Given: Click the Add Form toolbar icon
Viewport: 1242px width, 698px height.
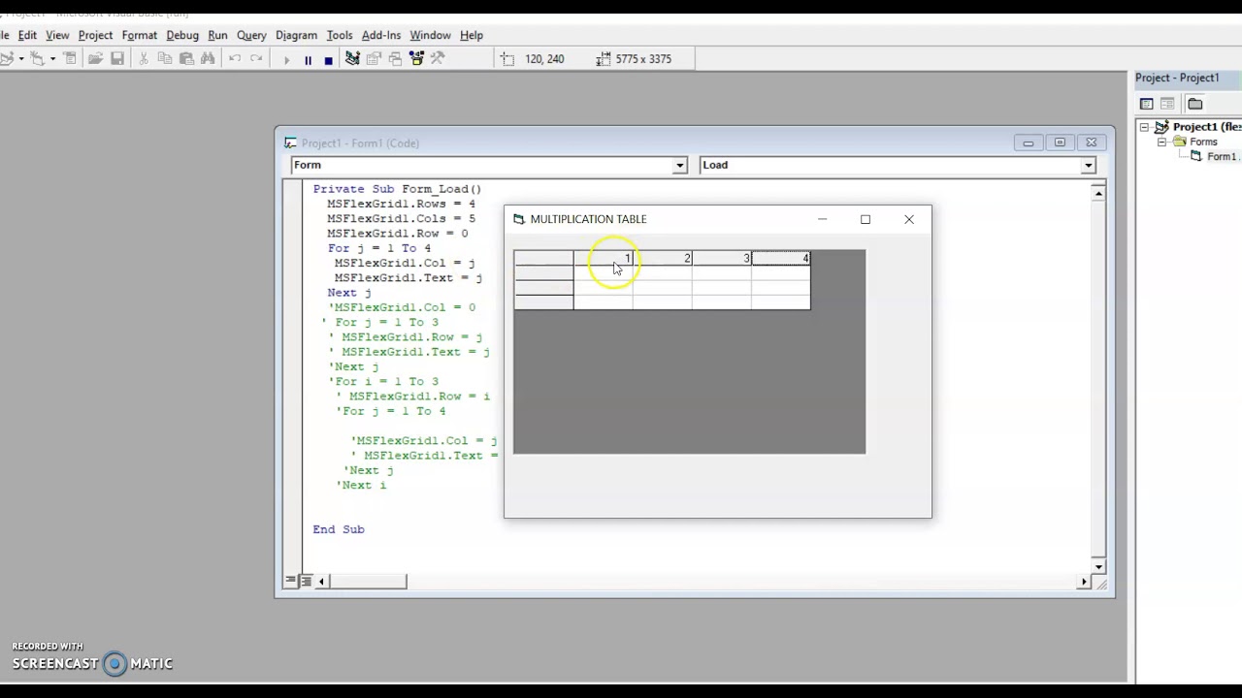Looking at the screenshot, I should point(37,59).
